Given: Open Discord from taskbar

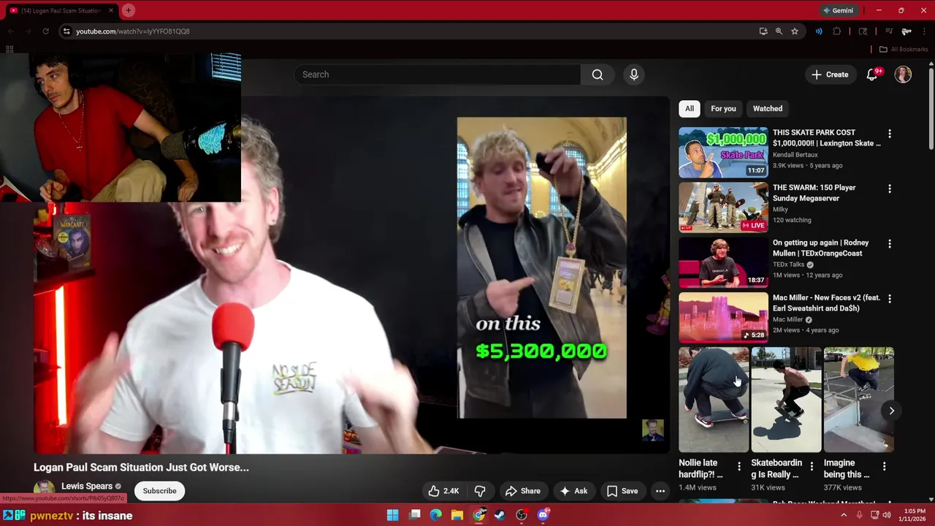Looking at the screenshot, I should [543, 515].
